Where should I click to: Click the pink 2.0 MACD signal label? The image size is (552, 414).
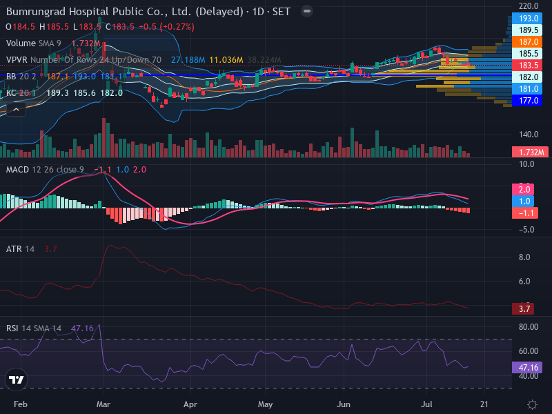tap(523, 189)
